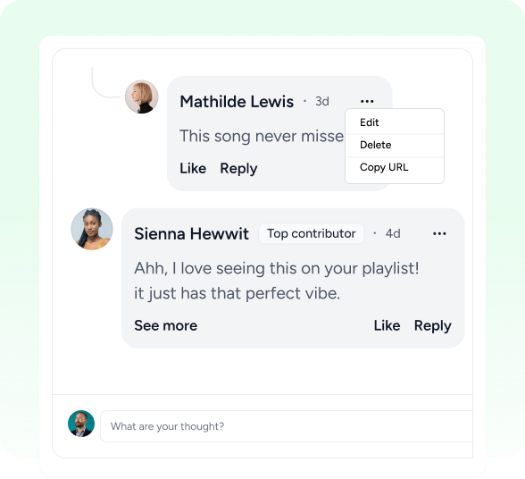Open the three-dot menu on Sienna's comment

[x=439, y=233]
